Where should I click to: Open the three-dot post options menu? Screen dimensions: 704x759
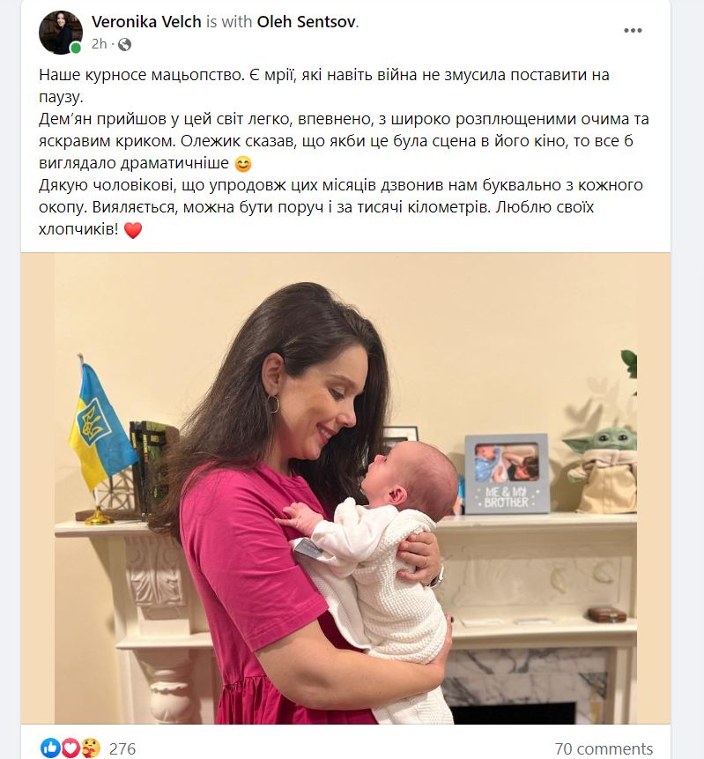633,31
